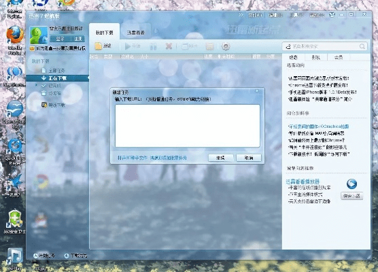Click the 登录 login button
This screenshot has height=272, width=378.
pos(60,39)
